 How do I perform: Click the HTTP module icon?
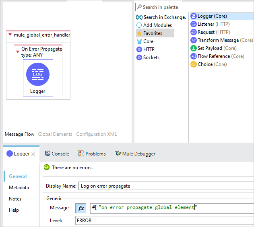[139, 49]
